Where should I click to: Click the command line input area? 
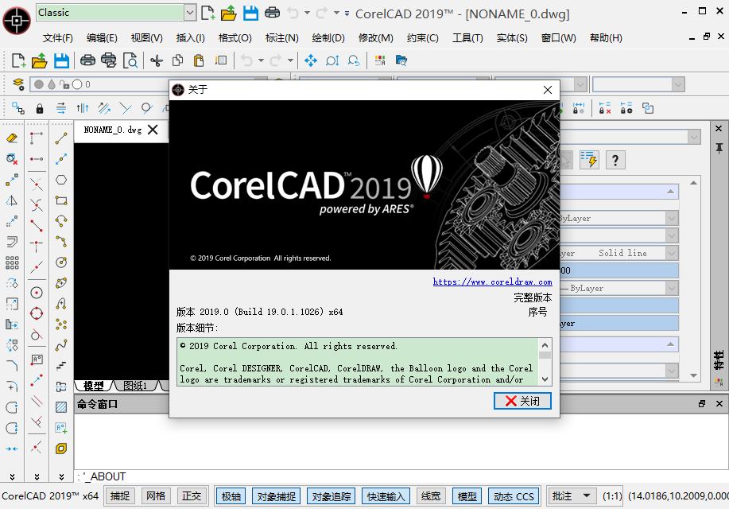400,476
